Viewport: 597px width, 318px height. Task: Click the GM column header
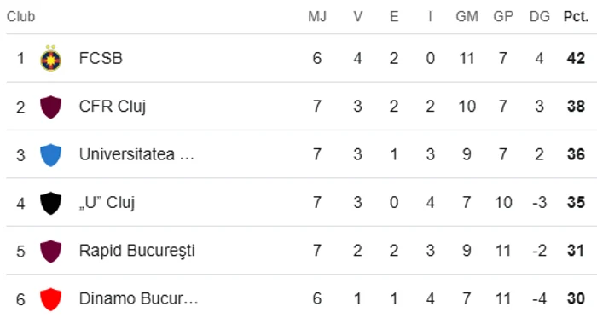click(x=467, y=16)
